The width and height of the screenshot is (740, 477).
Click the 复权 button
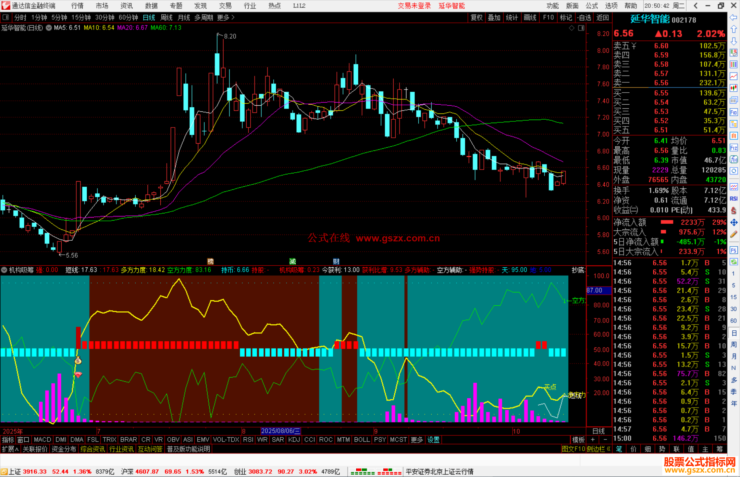point(477,17)
